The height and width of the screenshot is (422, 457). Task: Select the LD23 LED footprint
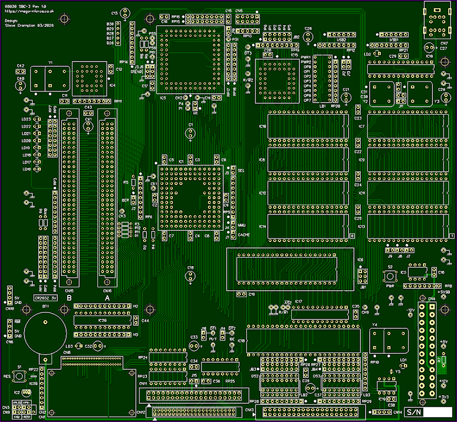coord(37,120)
